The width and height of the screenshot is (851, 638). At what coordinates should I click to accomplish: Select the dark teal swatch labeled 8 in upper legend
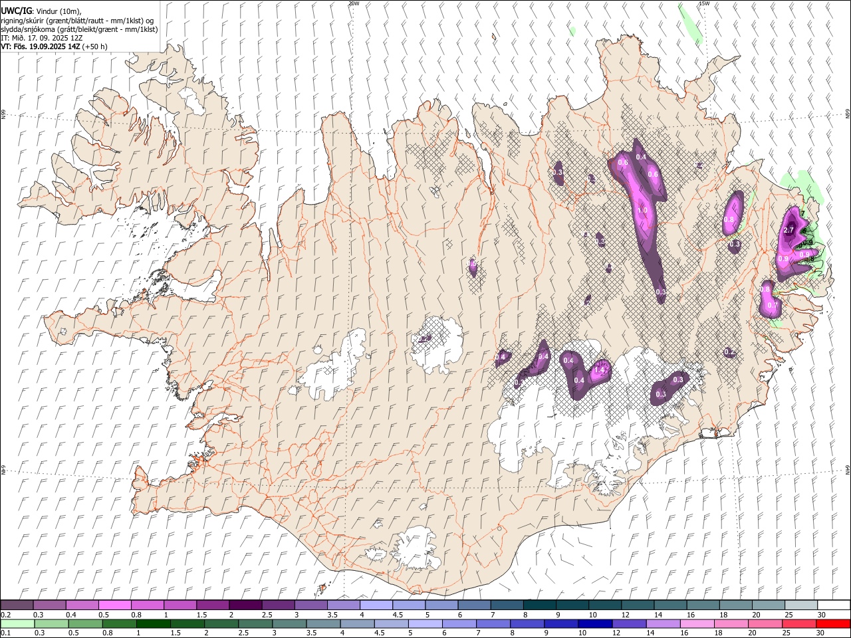click(x=540, y=605)
